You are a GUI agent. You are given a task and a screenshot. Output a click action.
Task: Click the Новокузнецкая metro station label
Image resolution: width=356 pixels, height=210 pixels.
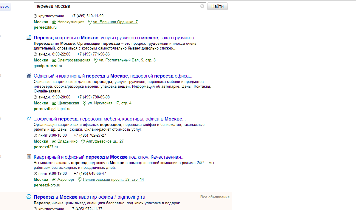point(71,22)
